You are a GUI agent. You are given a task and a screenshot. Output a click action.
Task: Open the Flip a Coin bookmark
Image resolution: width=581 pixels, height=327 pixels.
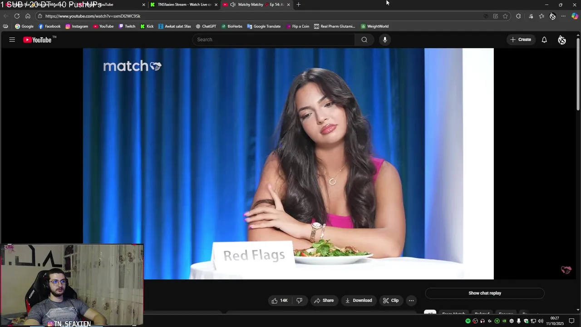click(x=297, y=26)
